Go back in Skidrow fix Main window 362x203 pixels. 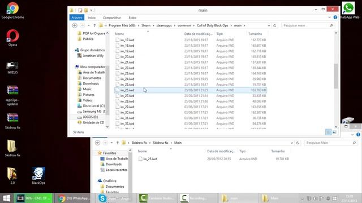97,143
